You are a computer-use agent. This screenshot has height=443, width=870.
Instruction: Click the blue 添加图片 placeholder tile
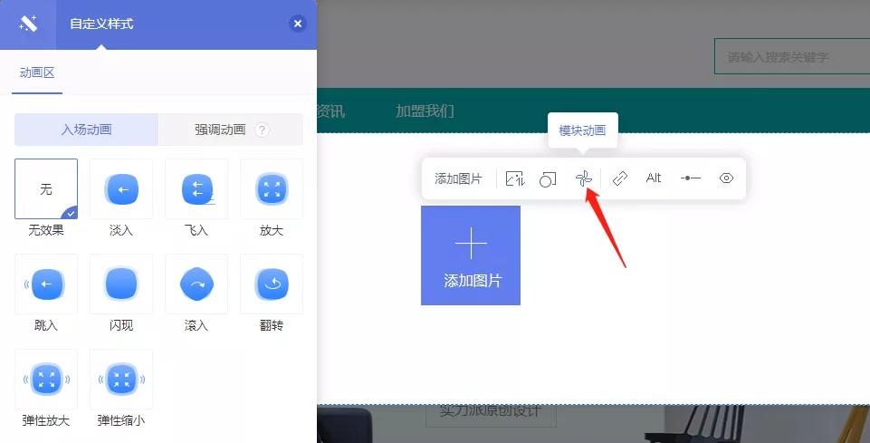tap(471, 255)
